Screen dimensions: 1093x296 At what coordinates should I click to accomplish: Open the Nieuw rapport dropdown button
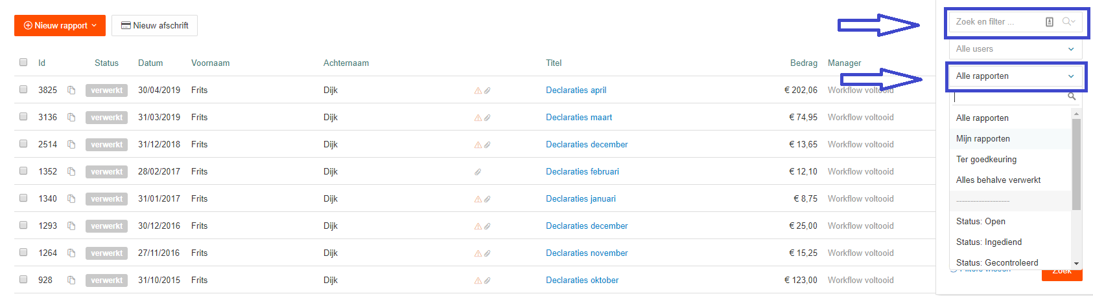[x=60, y=25]
